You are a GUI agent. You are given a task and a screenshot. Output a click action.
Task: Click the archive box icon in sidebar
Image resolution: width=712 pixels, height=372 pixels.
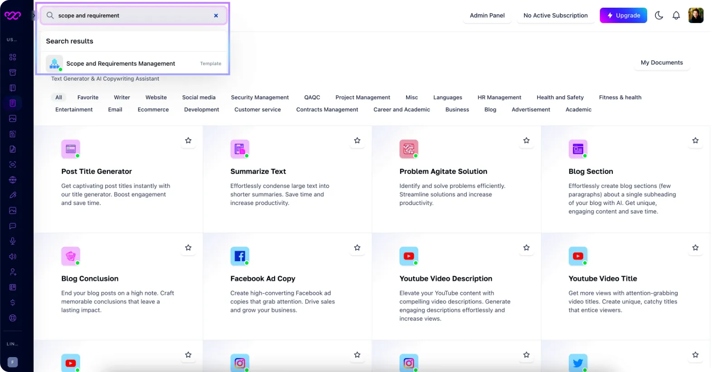13,72
